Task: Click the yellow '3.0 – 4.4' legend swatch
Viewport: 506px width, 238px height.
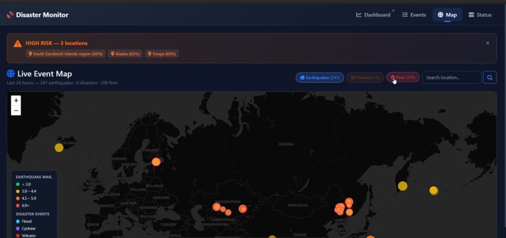Action: 18,191
